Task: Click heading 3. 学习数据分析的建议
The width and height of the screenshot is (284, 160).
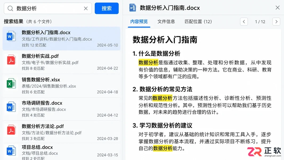Action: 162,126
